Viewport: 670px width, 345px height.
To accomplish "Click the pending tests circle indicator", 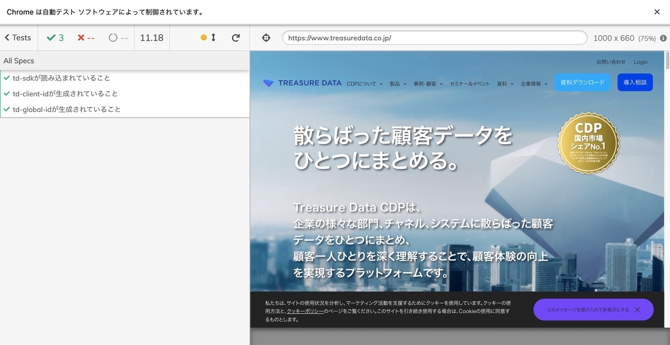I will pyautogui.click(x=118, y=38).
